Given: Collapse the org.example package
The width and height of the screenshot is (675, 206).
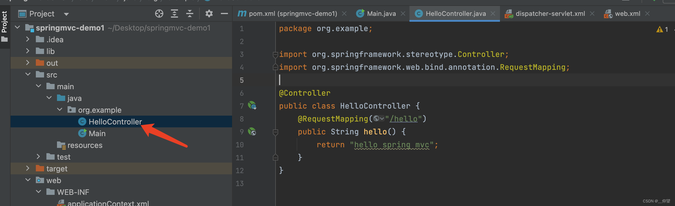Looking at the screenshot, I should (x=60, y=110).
